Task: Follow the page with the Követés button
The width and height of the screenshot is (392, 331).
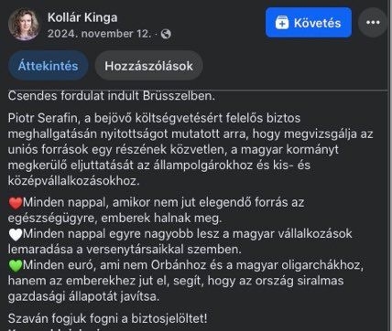Action: pyautogui.click(x=309, y=23)
